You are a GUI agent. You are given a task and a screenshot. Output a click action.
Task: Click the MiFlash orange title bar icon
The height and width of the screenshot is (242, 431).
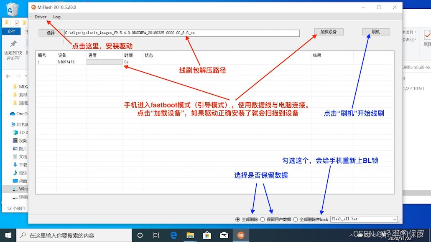[x=33, y=7]
